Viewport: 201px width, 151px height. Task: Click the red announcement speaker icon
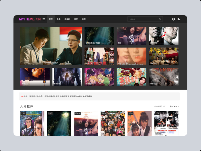[22, 96]
